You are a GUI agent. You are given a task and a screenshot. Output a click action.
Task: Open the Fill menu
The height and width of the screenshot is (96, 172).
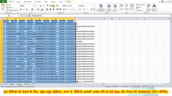(x=139, y=7)
